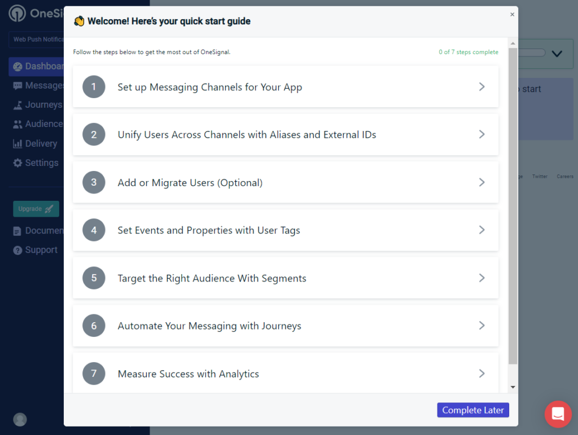Open the live chat support bubble

click(558, 414)
